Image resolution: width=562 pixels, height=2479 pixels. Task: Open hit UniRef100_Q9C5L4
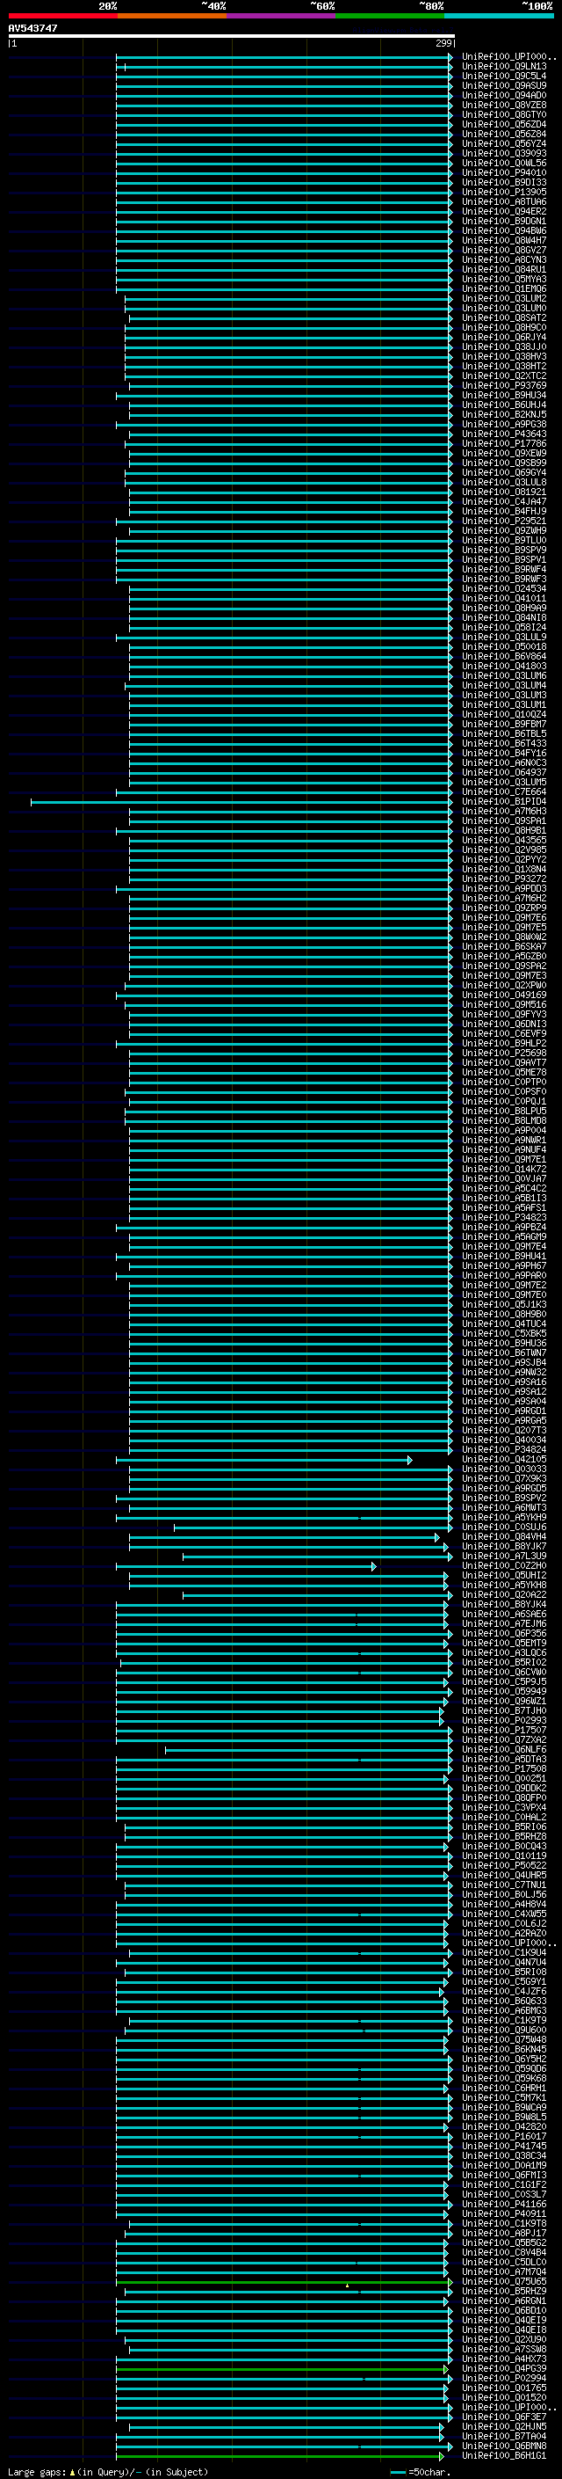(504, 76)
